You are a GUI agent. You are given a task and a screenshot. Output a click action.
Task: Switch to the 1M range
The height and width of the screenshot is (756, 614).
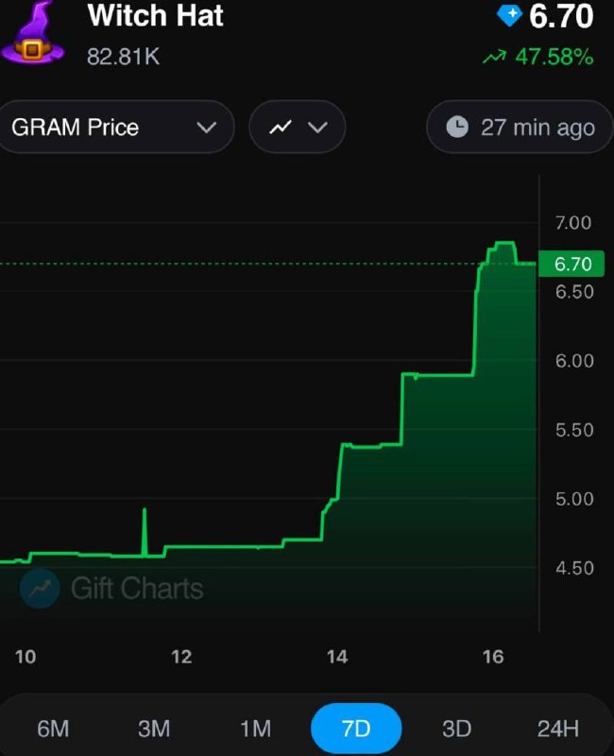click(255, 729)
